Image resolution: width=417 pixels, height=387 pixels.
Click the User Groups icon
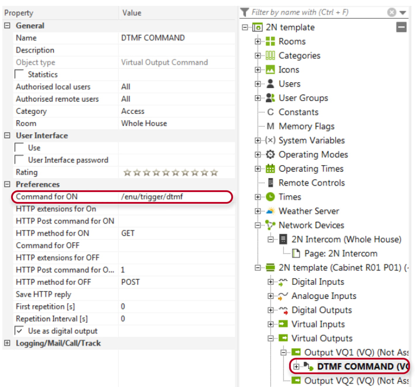pos(270,98)
